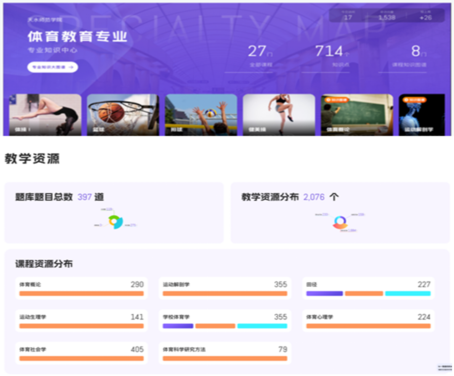
Task: Open the basketball (篮球) course card
Action: (122, 114)
